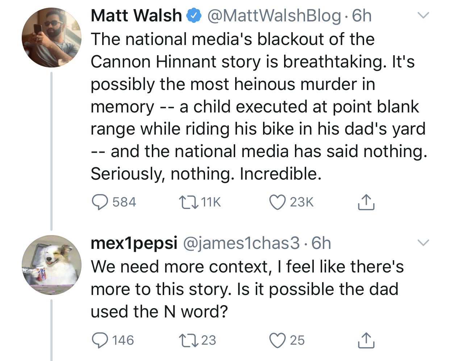View mex1pepsi's dog avatar profile
450x361 pixels.
[51, 265]
